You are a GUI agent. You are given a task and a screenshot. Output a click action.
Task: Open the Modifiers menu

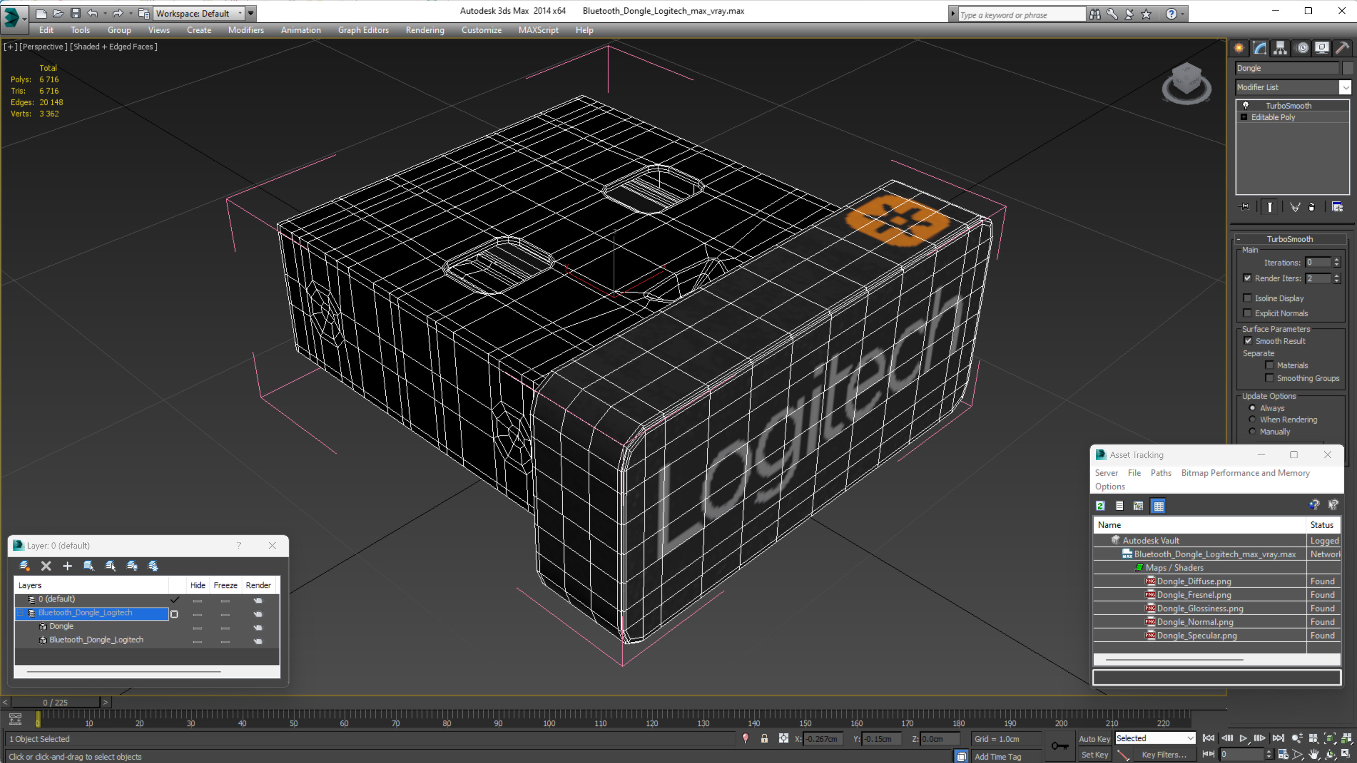[x=245, y=30]
